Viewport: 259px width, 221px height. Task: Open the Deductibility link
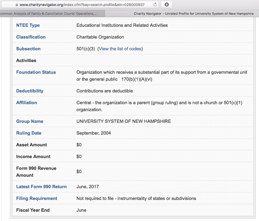30,91
